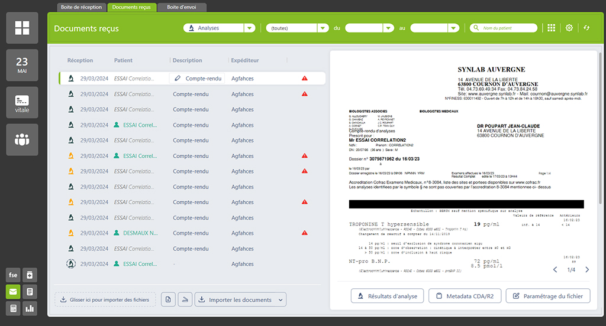Image resolution: width=606 pixels, height=326 pixels.
Task: Switch to Boite d'envoi tab
Action: point(182,7)
